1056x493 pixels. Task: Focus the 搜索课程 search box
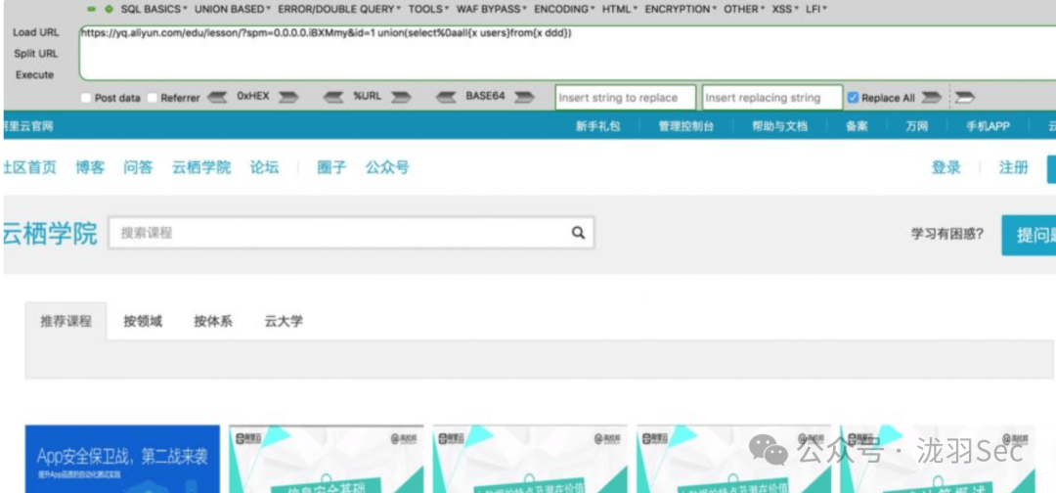(x=351, y=233)
